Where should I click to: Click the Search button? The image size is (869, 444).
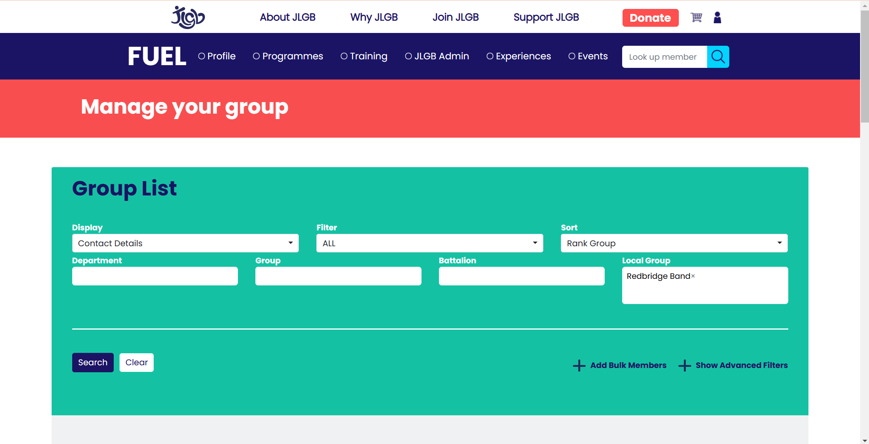point(93,363)
